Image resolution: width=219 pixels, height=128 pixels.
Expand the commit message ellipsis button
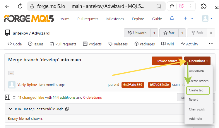[11, 73]
